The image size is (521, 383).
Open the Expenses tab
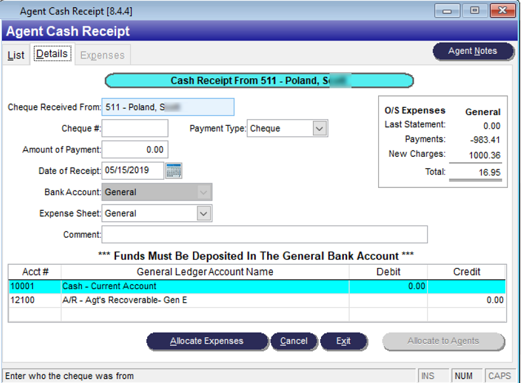click(x=102, y=55)
